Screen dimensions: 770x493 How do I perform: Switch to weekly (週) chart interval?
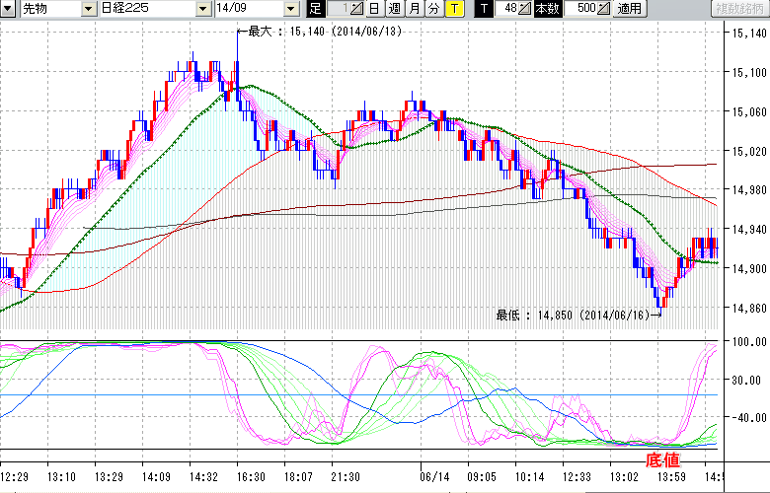(x=394, y=9)
